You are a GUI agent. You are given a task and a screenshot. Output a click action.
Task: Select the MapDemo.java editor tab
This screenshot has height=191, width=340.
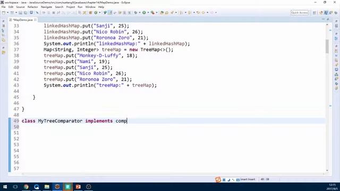click(x=22, y=20)
